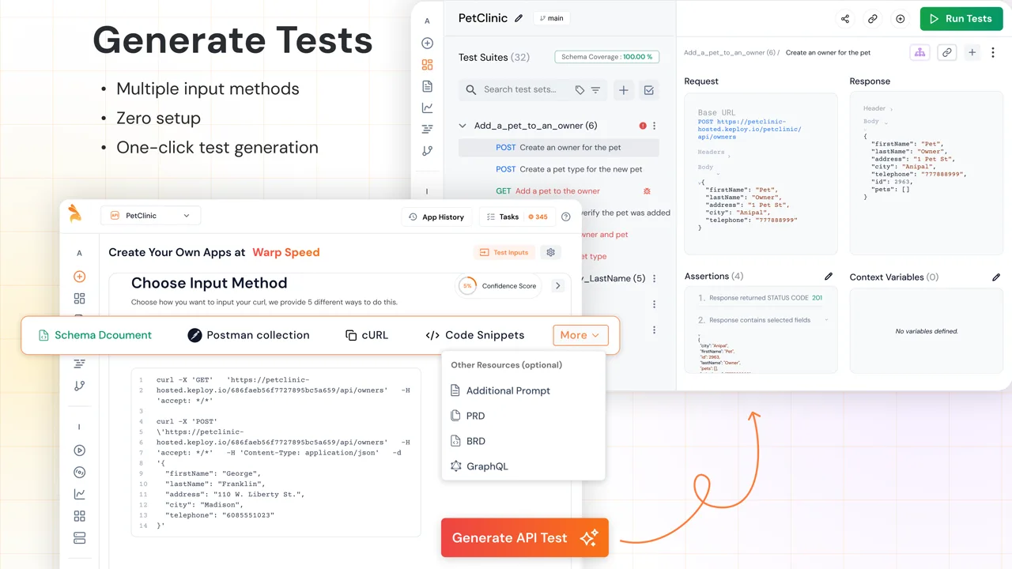Click the orange grid icon in Test Suites sidebar
The height and width of the screenshot is (569, 1012).
[x=427, y=65]
